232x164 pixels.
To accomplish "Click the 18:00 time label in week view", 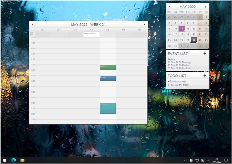I will pyautogui.click(x=33, y=92).
